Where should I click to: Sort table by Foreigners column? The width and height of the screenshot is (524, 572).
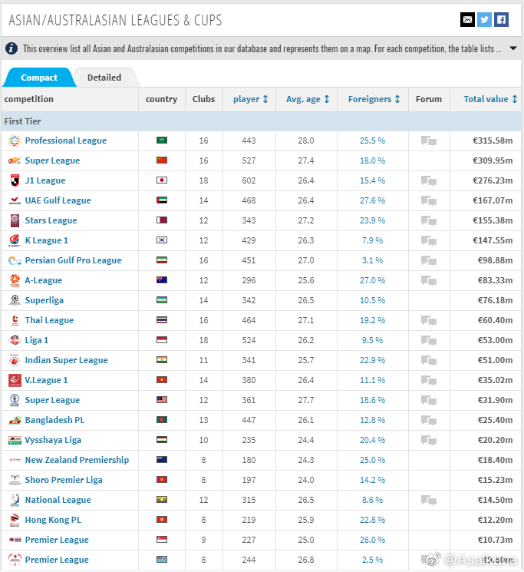[374, 99]
